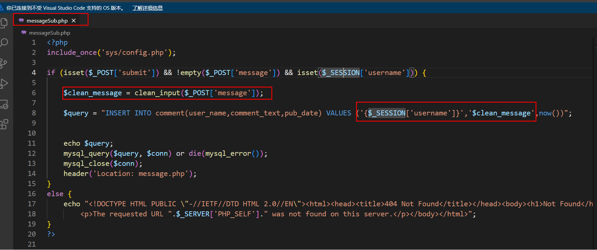Click <!DOCTYPE HTML PUBLIC text on line 17

click(132, 204)
